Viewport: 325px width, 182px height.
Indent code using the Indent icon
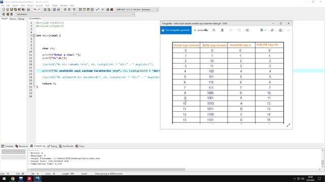tap(65, 10)
